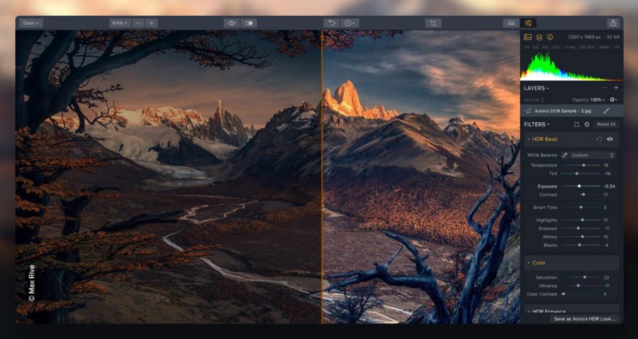Viewport: 638px width, 339px height.
Task: Open the layer settings gear menu
Action: [x=613, y=100]
